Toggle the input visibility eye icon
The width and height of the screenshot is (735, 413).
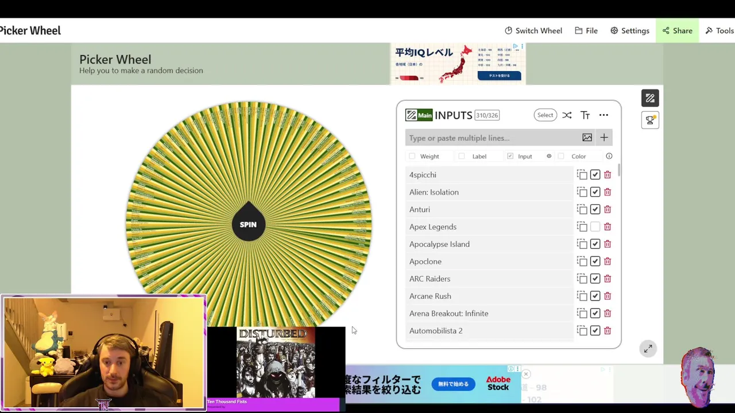(x=549, y=156)
